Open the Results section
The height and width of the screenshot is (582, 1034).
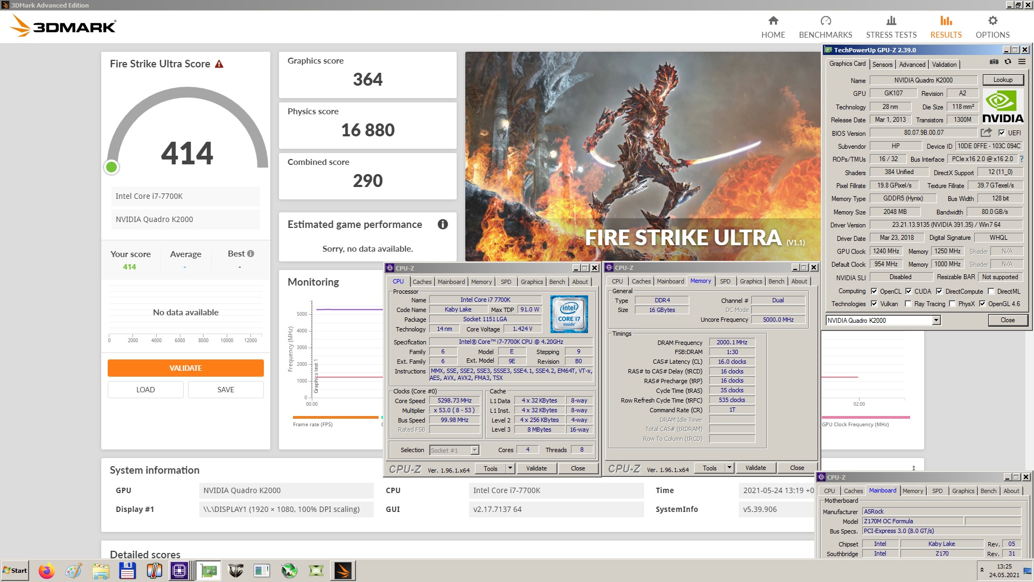[x=946, y=27]
